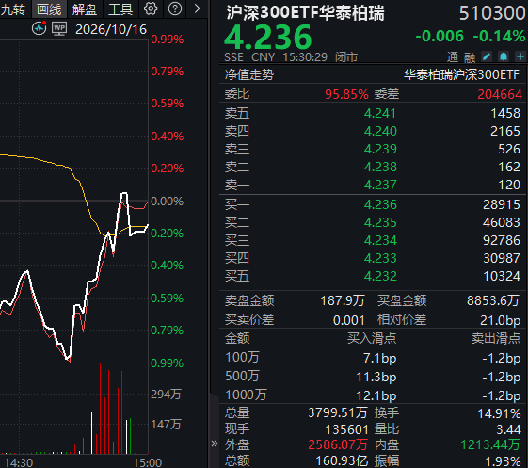
Task: Click the market status 闭市 text
Action: tap(346, 56)
